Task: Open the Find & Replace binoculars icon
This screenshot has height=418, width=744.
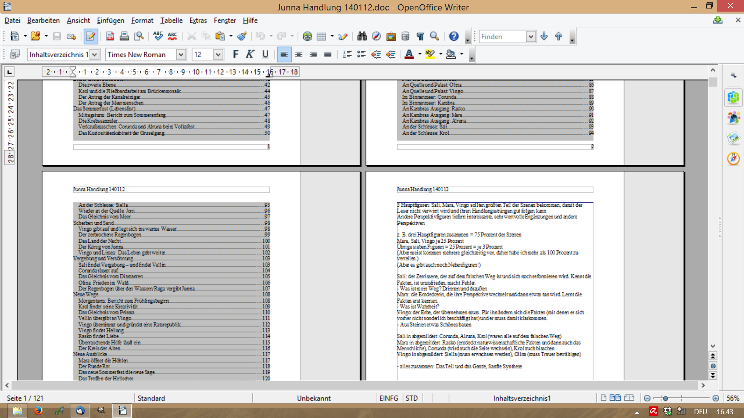Action: (x=362, y=36)
